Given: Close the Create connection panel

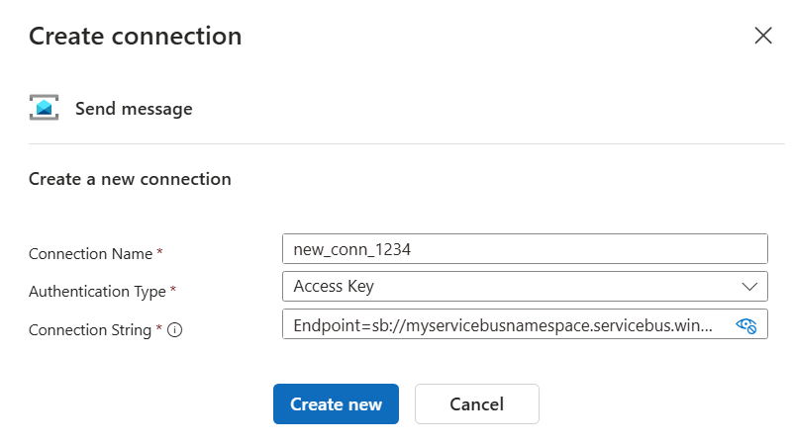Looking at the screenshot, I should point(762,36).
